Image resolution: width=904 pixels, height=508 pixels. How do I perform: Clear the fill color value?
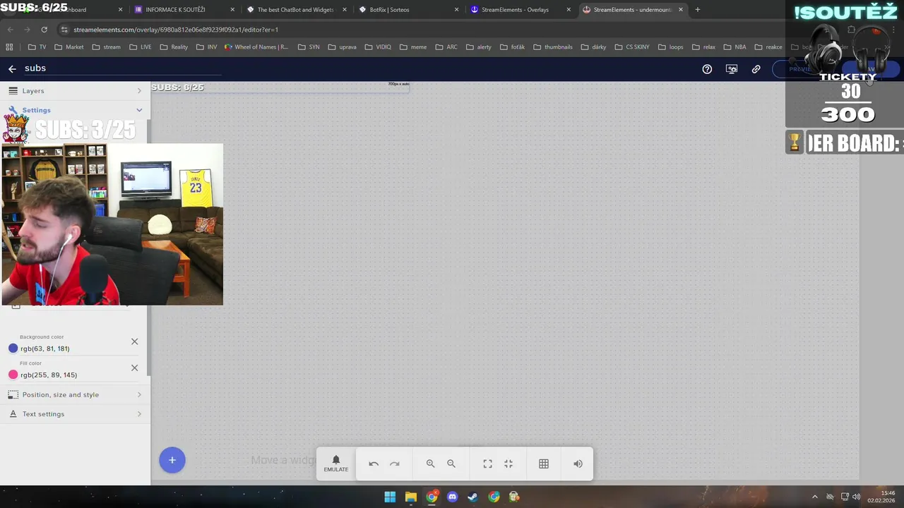[134, 368]
